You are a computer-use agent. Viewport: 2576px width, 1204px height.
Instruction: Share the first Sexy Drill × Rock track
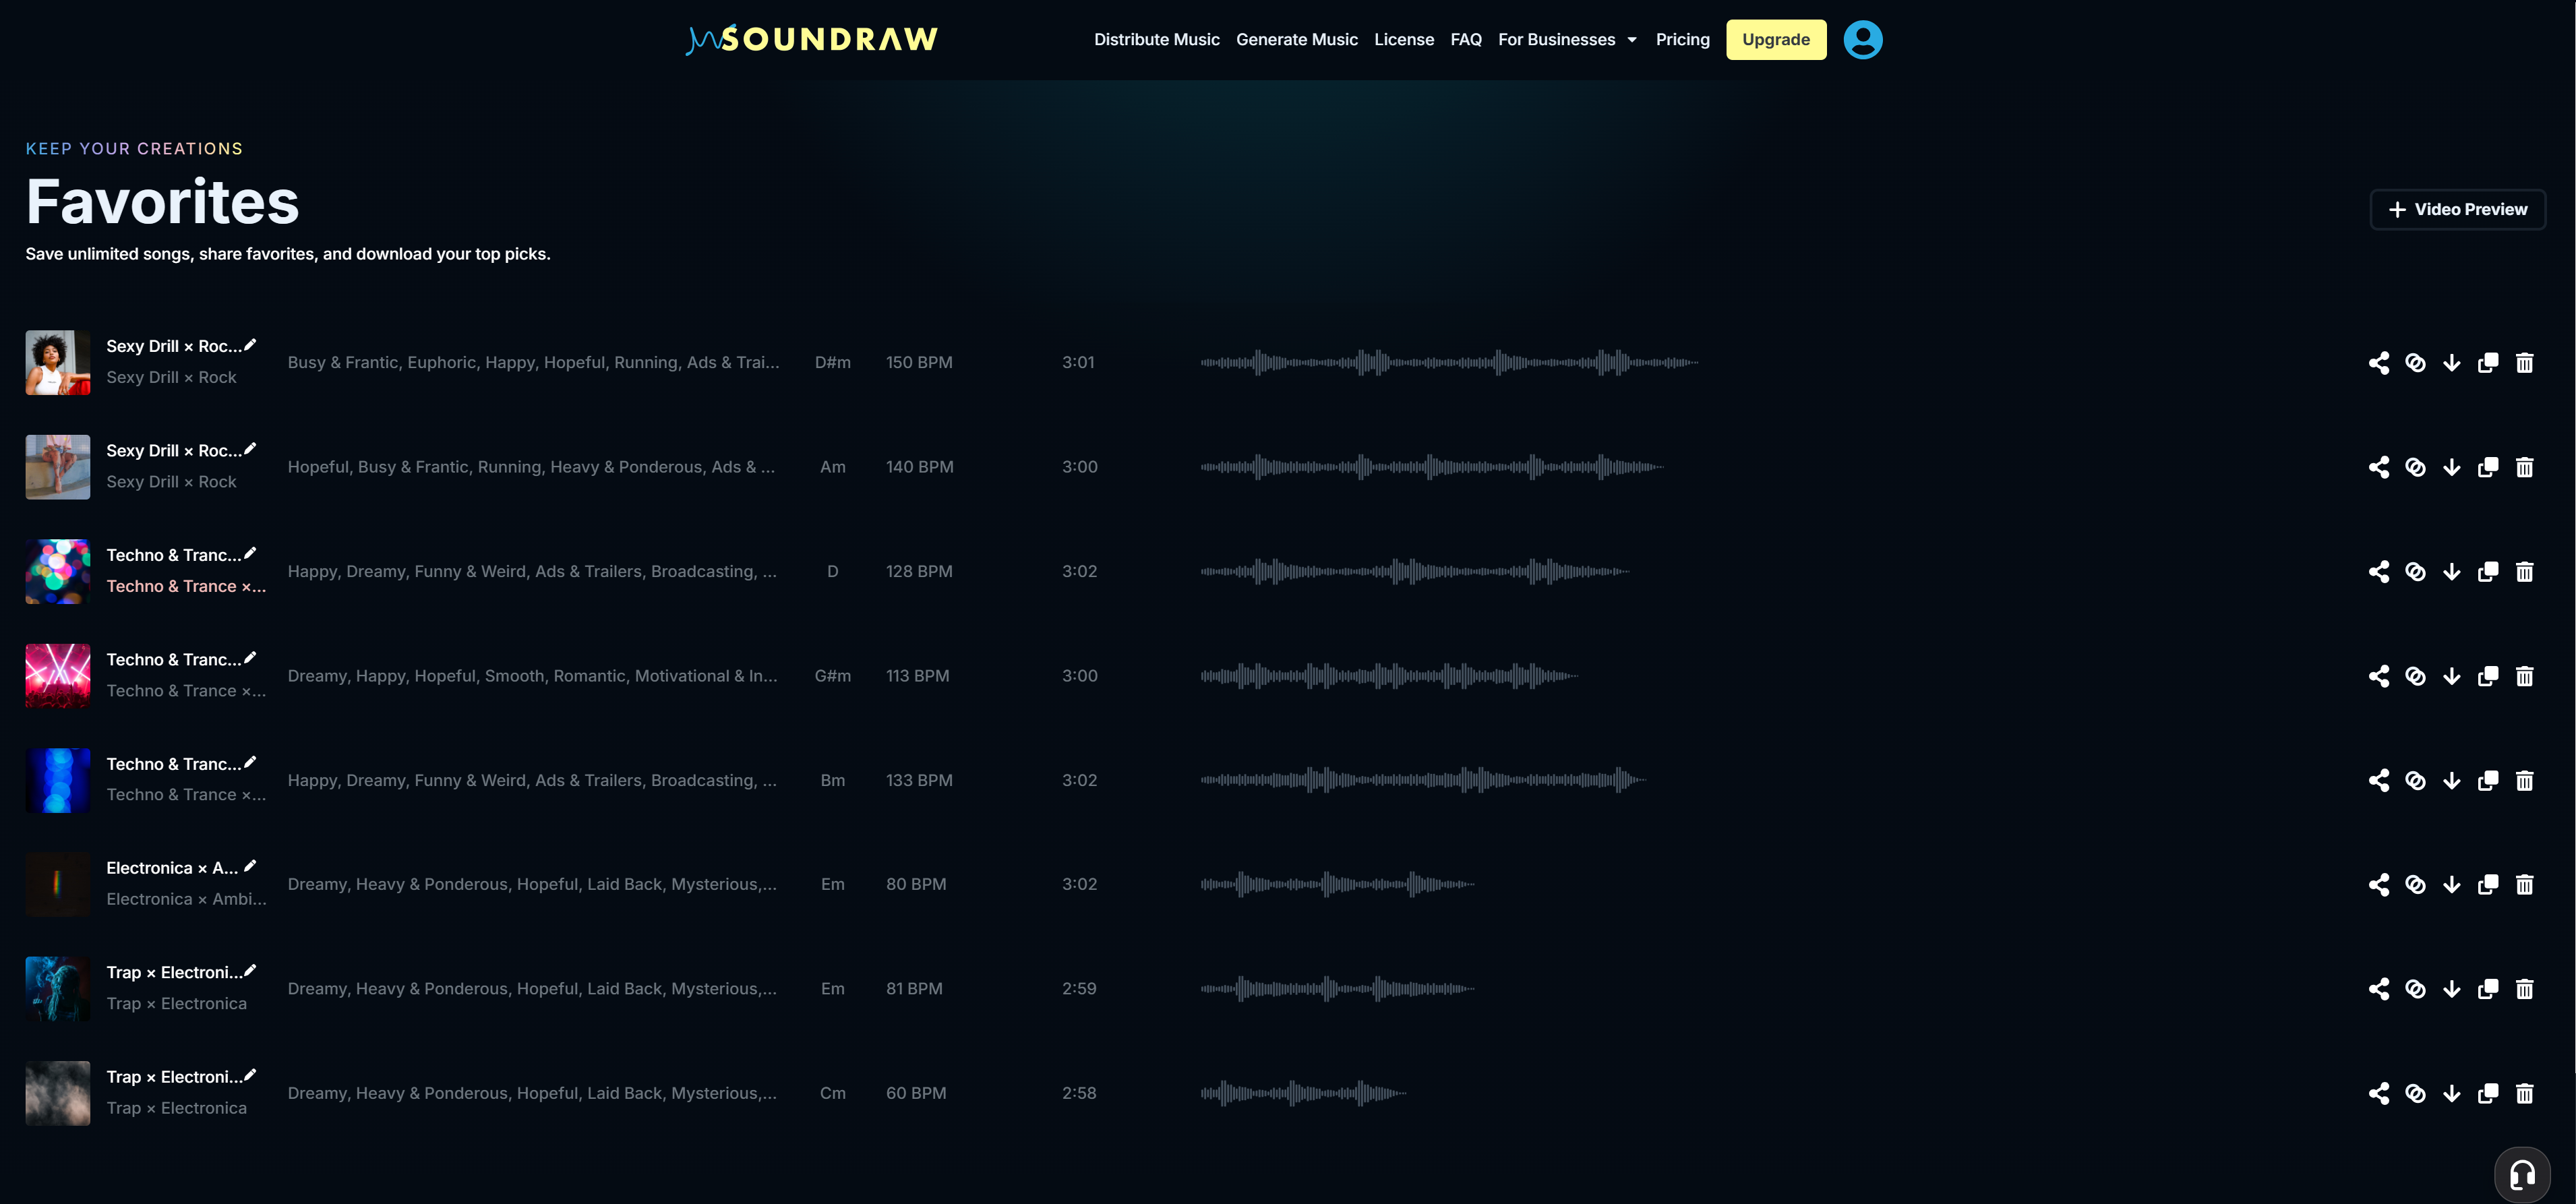[x=2379, y=362]
